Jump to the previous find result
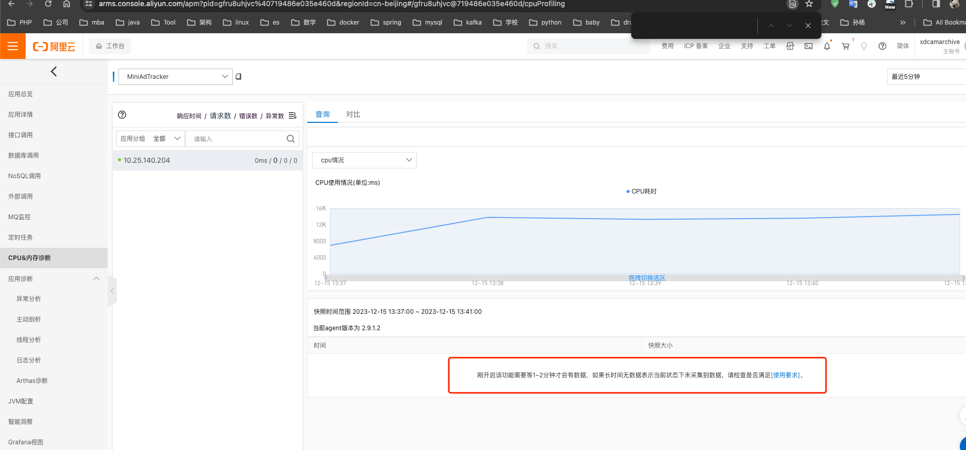The image size is (966, 450). [x=771, y=26]
